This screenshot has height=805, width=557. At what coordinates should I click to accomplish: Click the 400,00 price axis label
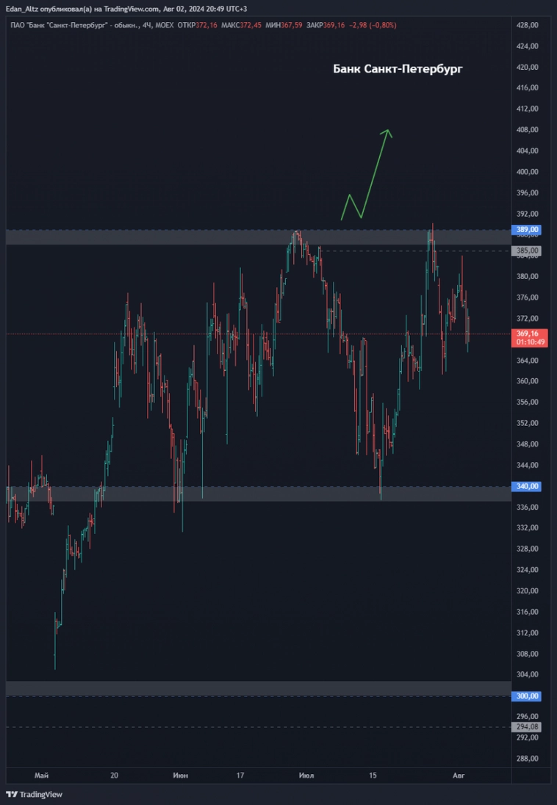click(x=528, y=172)
